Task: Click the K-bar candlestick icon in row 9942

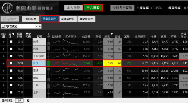Action: coord(49,42)
